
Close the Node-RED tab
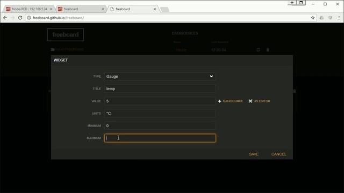click(51, 9)
